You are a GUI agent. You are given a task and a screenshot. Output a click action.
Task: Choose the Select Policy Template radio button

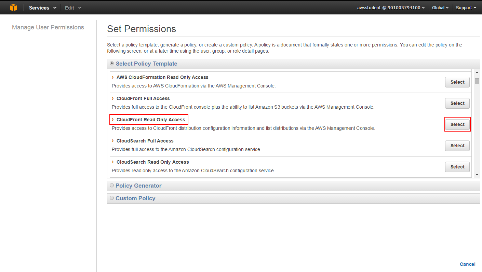(112, 64)
